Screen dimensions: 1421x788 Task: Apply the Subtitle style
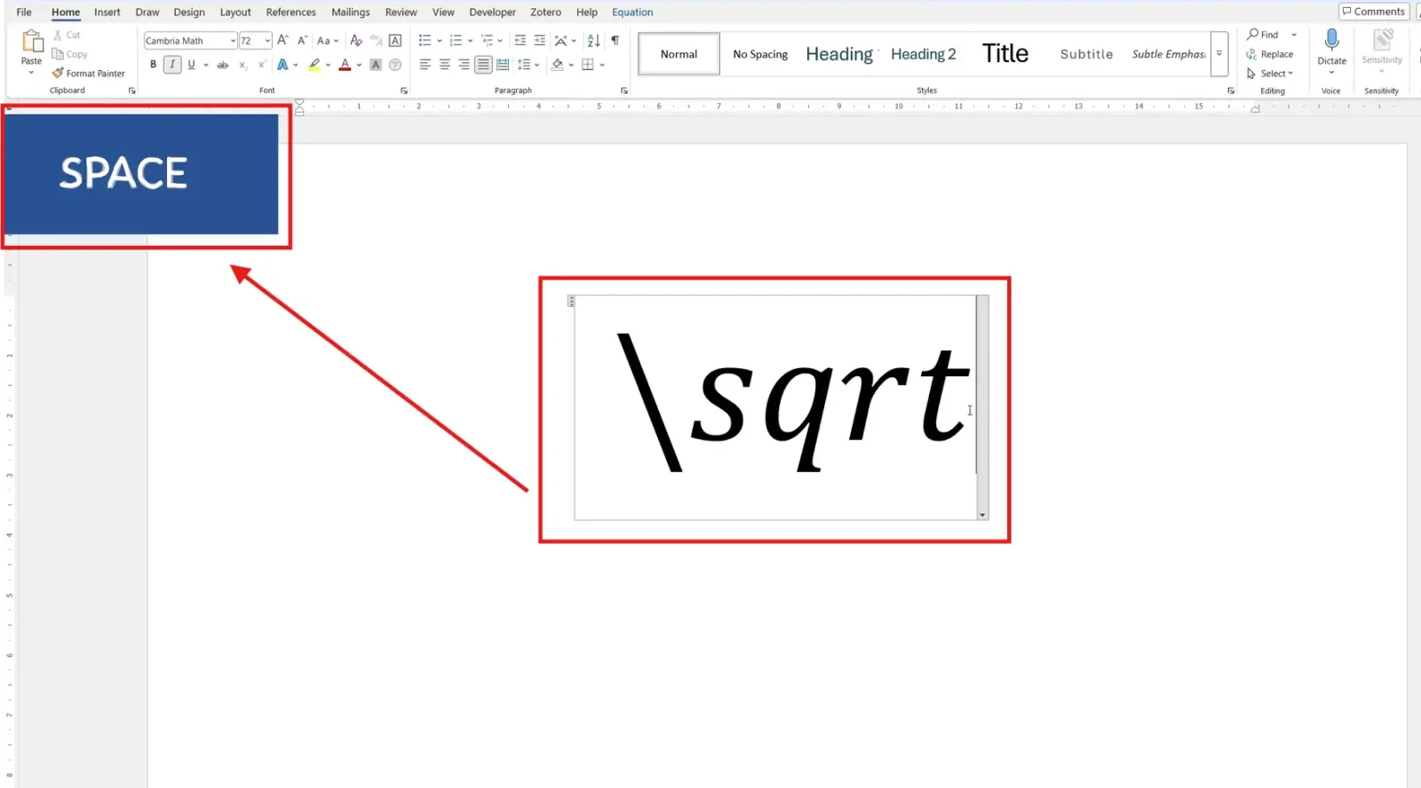click(x=1086, y=54)
